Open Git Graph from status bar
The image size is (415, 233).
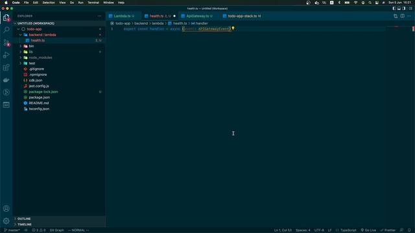tap(56, 230)
